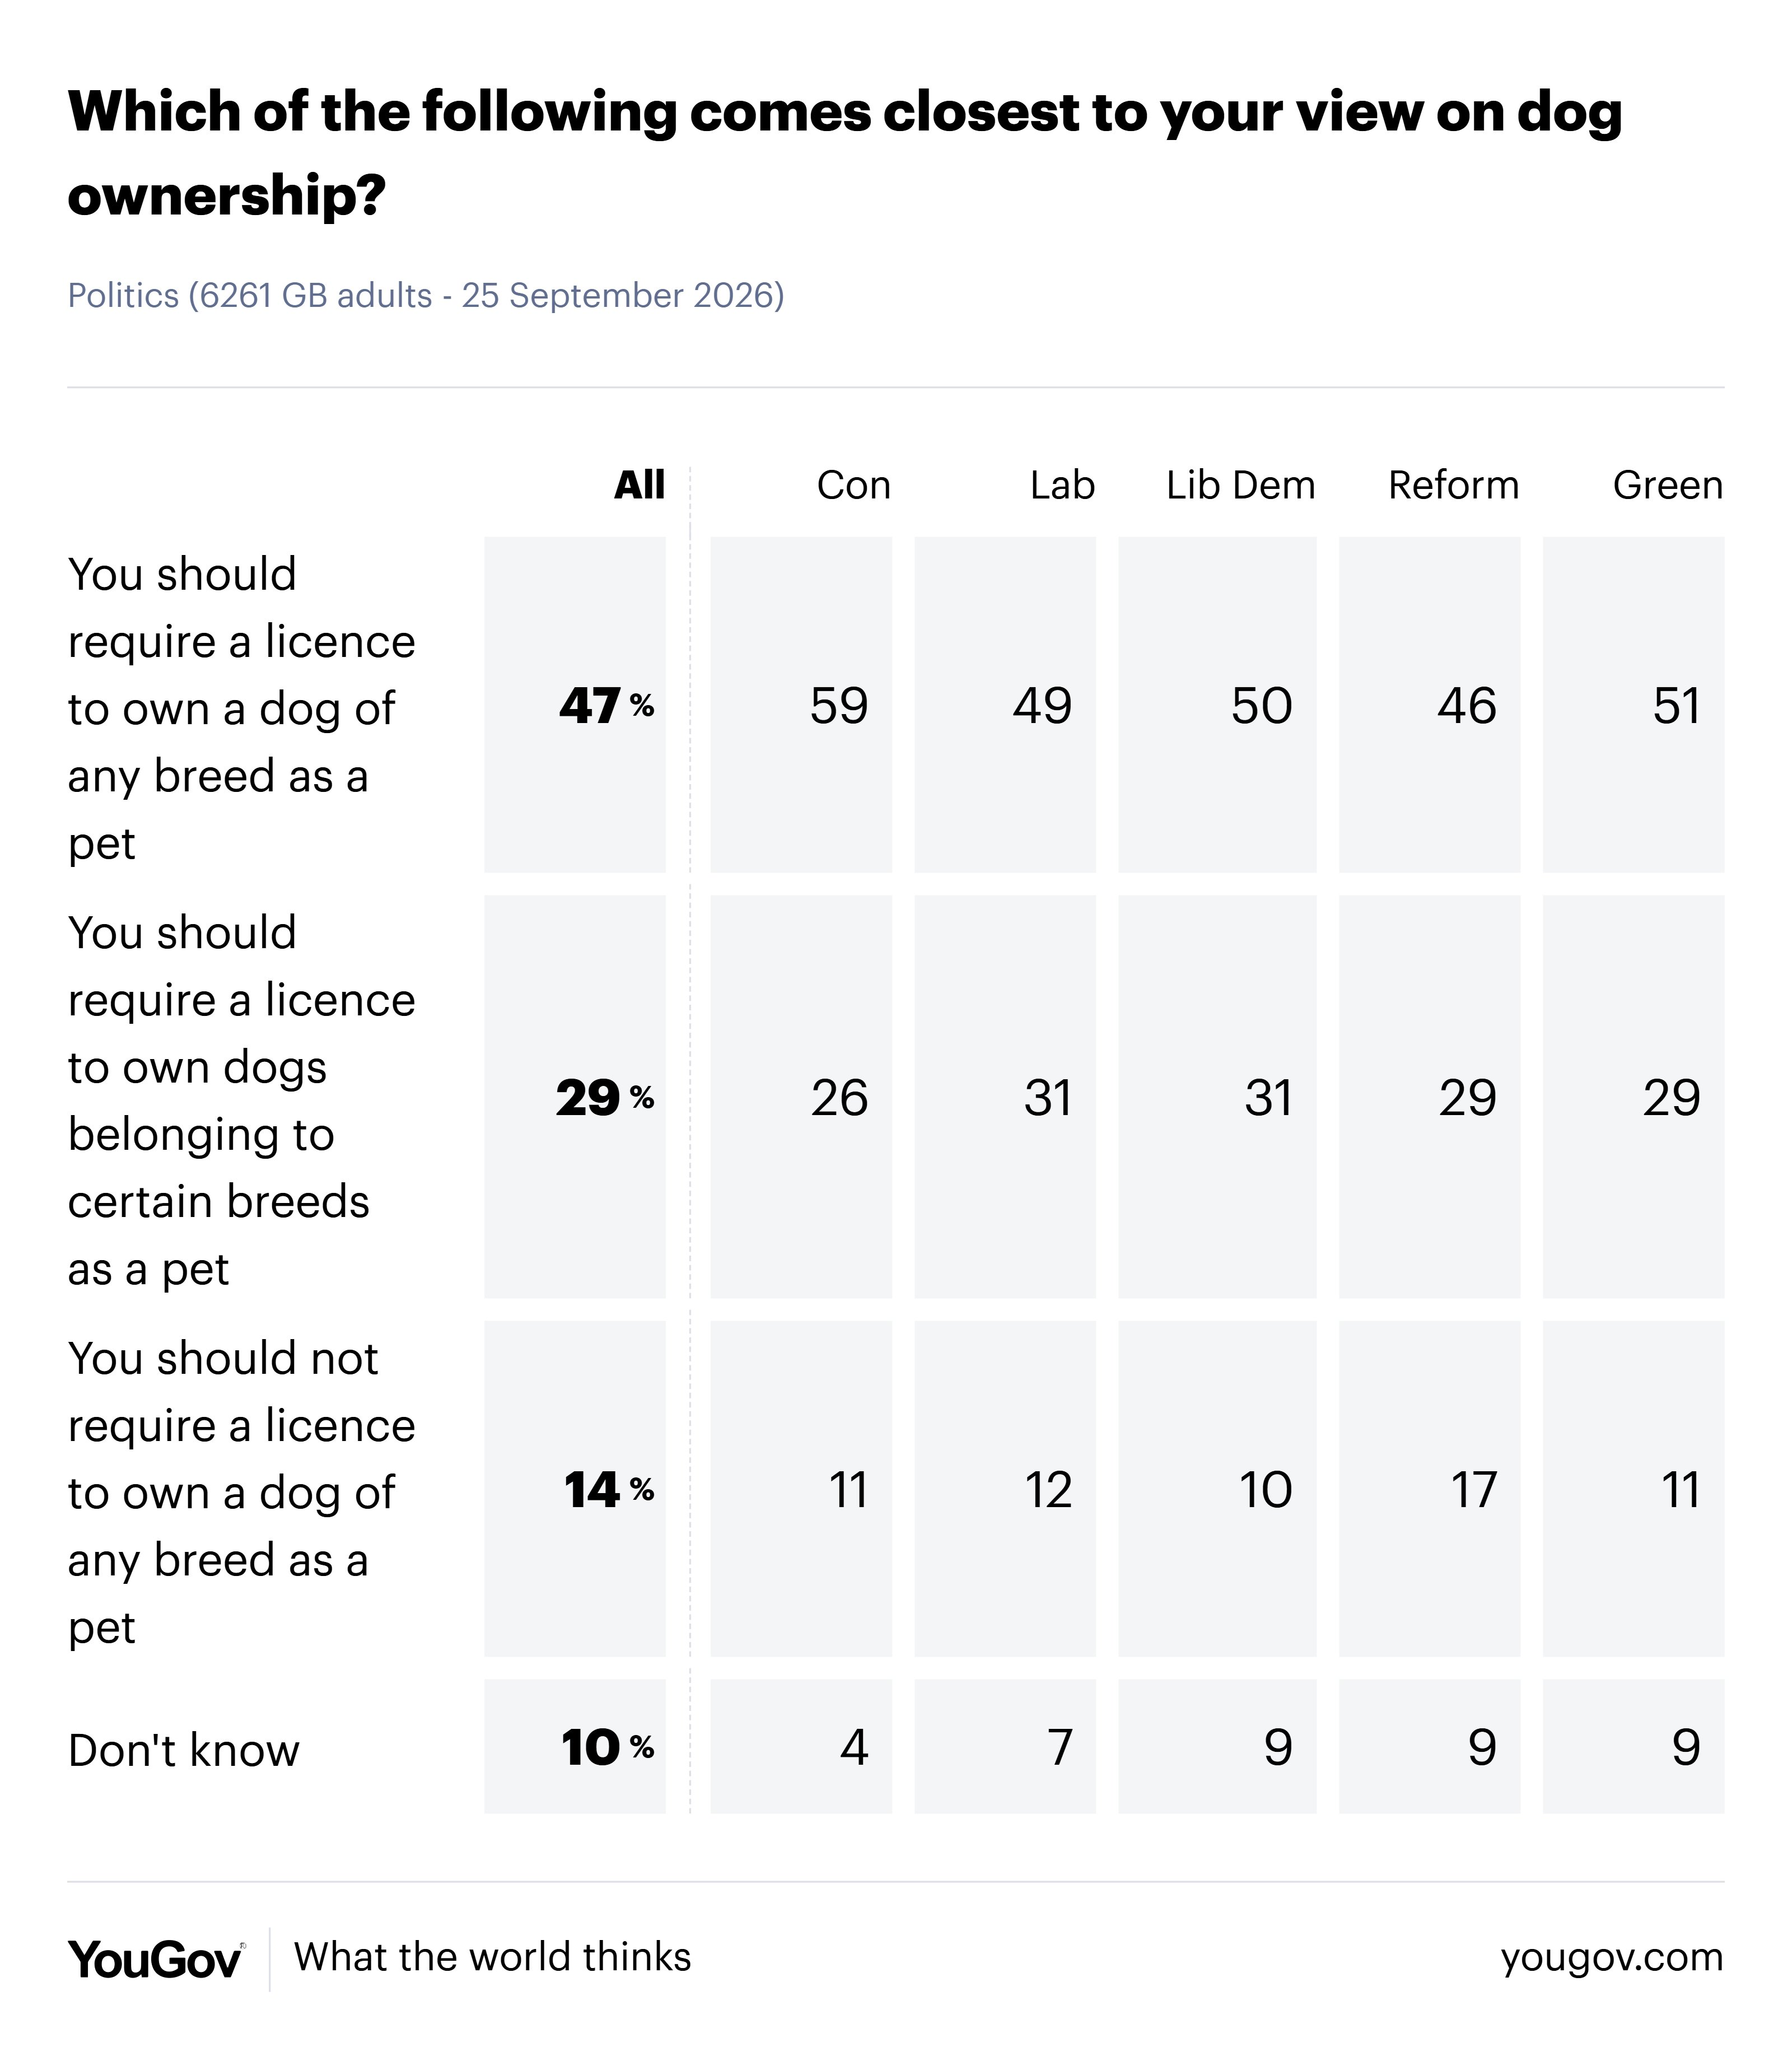Image resolution: width=1792 pixels, height=2061 pixels.
Task: Click the Con Don't know value 4
Action: tap(801, 1747)
